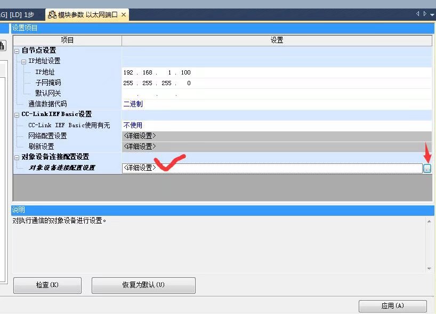436x314 pixels.
Task: Click the empty 默认网关 address field
Action: tap(157, 94)
